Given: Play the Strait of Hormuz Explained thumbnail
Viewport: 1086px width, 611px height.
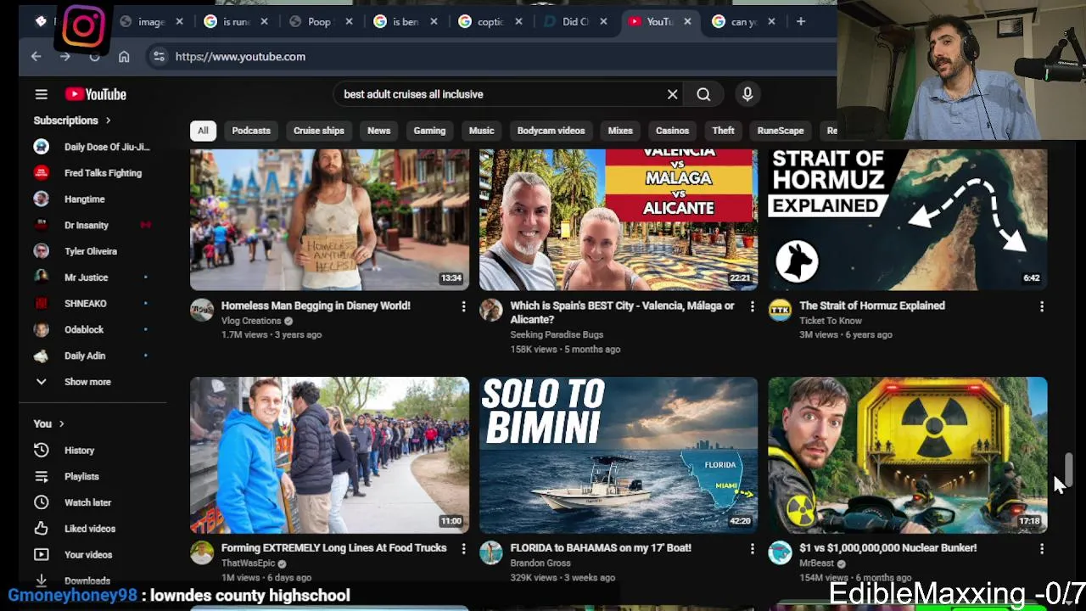Looking at the screenshot, I should click(x=908, y=220).
